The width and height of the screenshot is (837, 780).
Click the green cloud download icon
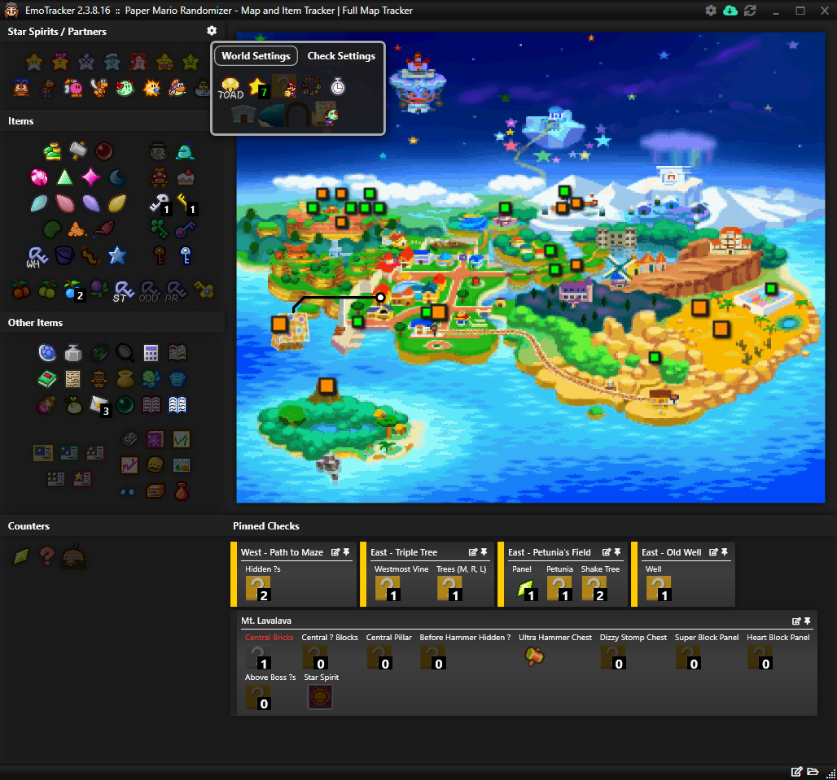[x=730, y=10]
